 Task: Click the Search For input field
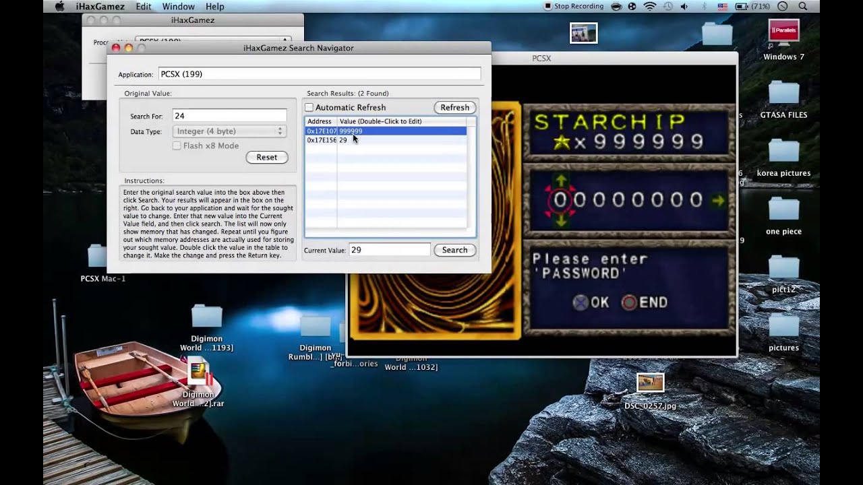click(229, 116)
